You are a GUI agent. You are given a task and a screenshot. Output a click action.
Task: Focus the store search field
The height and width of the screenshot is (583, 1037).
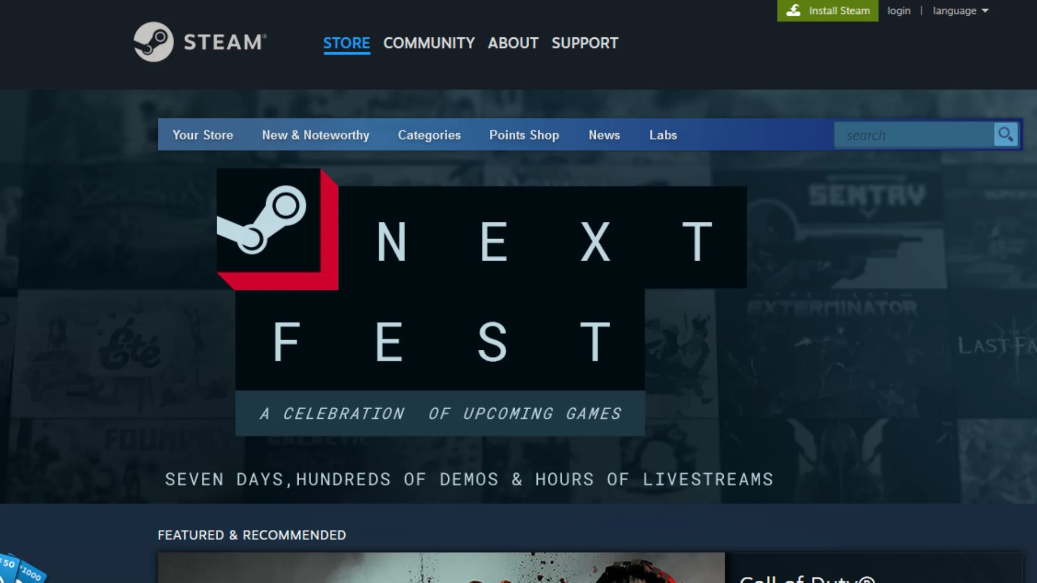click(x=914, y=135)
